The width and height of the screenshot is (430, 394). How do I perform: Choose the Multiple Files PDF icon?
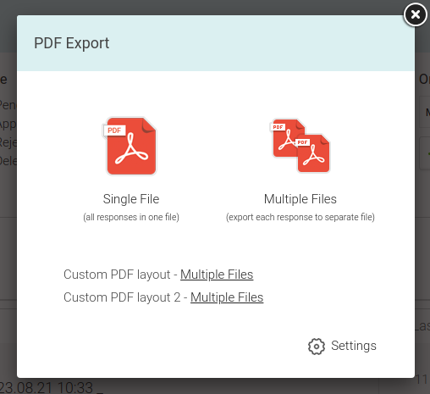click(300, 146)
